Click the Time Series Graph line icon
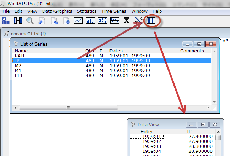This screenshot has width=230, height=156. pyautogui.click(x=78, y=21)
